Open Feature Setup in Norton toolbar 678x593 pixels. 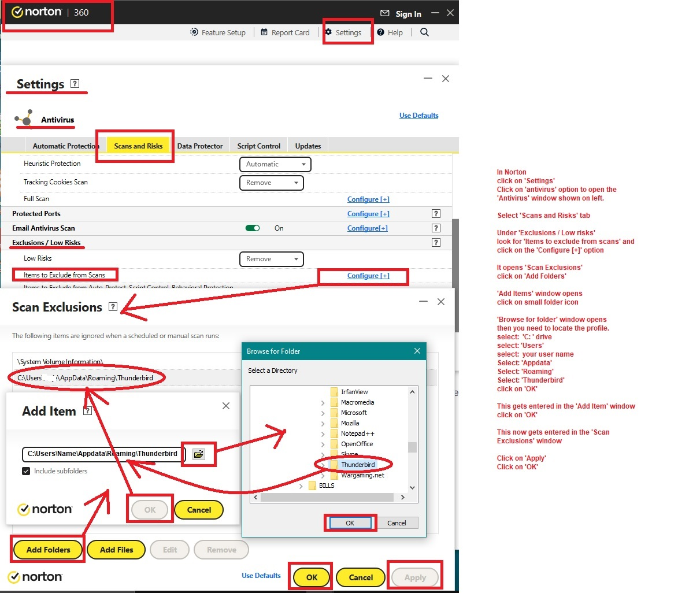(x=218, y=32)
